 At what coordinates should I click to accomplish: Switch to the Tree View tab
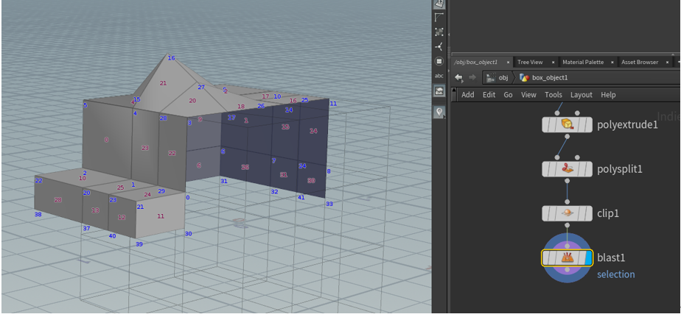point(530,63)
